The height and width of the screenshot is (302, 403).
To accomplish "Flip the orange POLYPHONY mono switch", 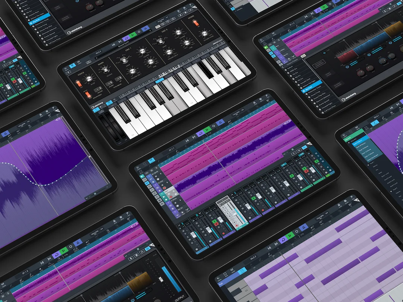I will pyautogui.click(x=88, y=94).
